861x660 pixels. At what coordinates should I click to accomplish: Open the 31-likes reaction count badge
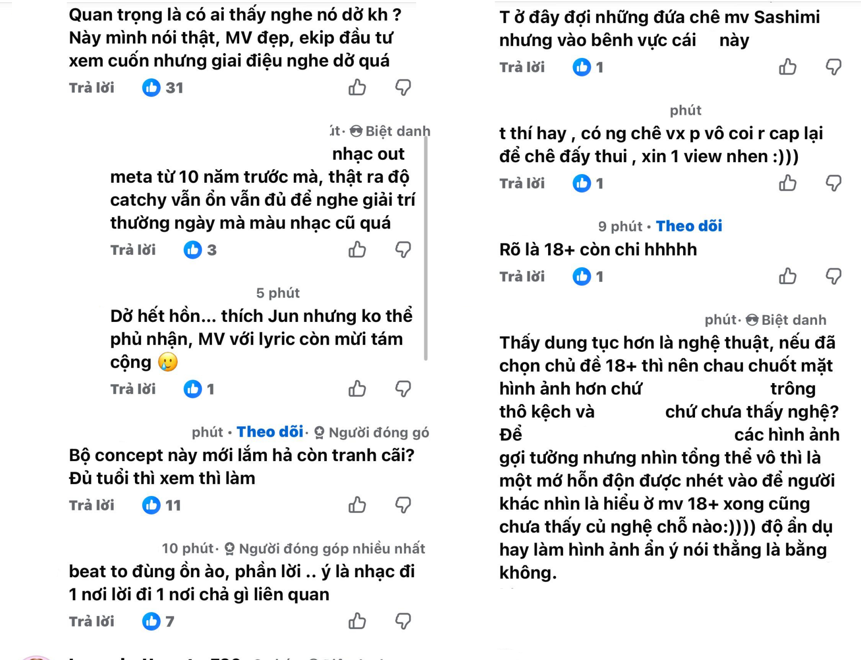click(163, 88)
